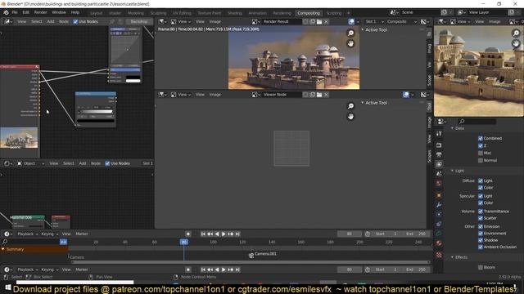Click the playhead marker at frame 80
The height and width of the screenshot is (294, 524).
[183, 242]
